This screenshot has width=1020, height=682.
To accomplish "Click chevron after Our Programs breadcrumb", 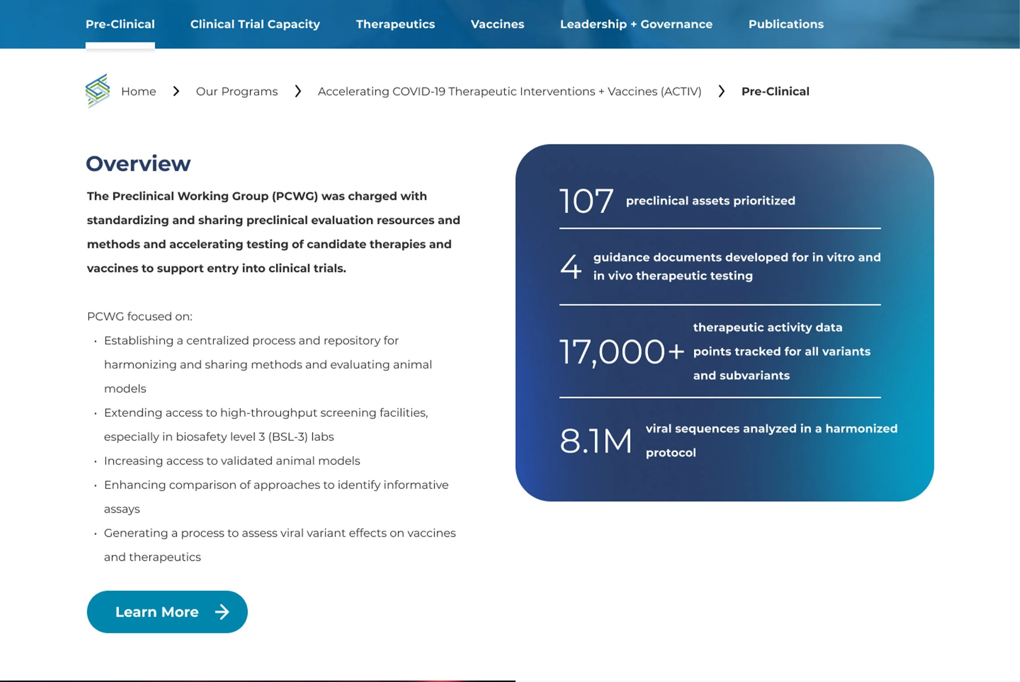I will click(x=298, y=91).
